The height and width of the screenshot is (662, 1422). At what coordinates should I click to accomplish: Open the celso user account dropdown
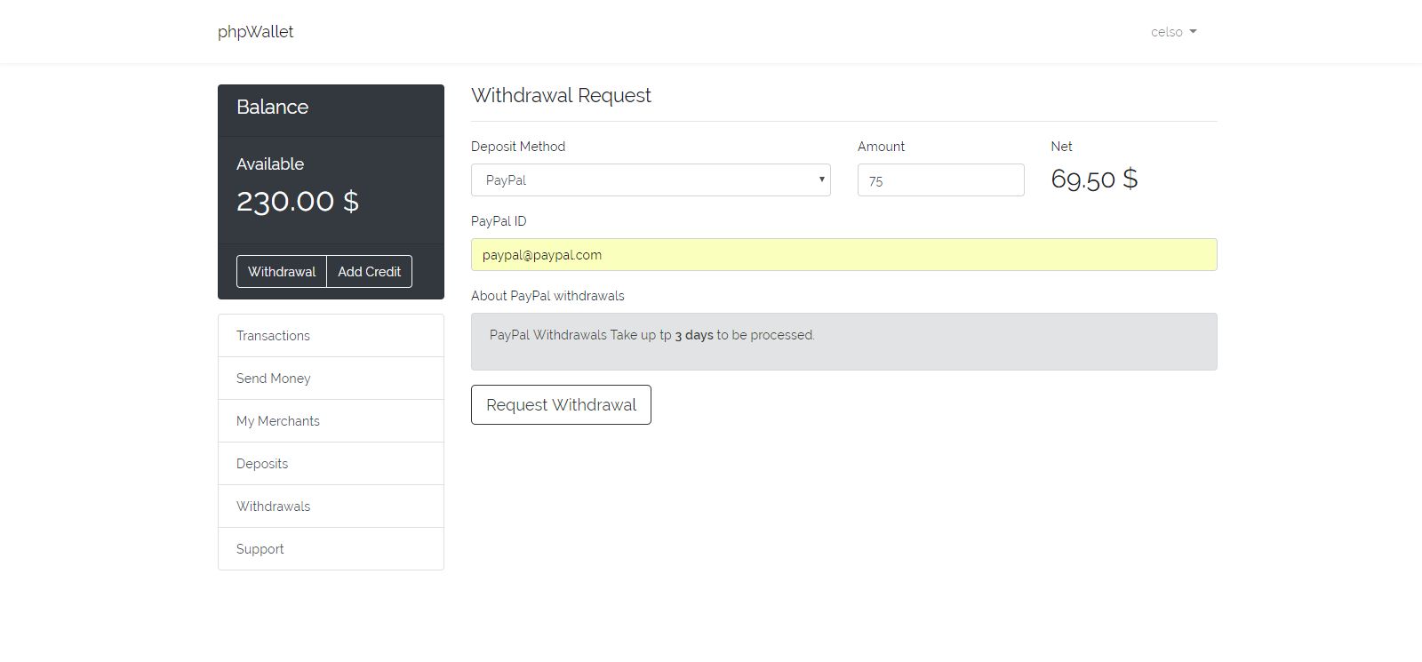pyautogui.click(x=1173, y=32)
